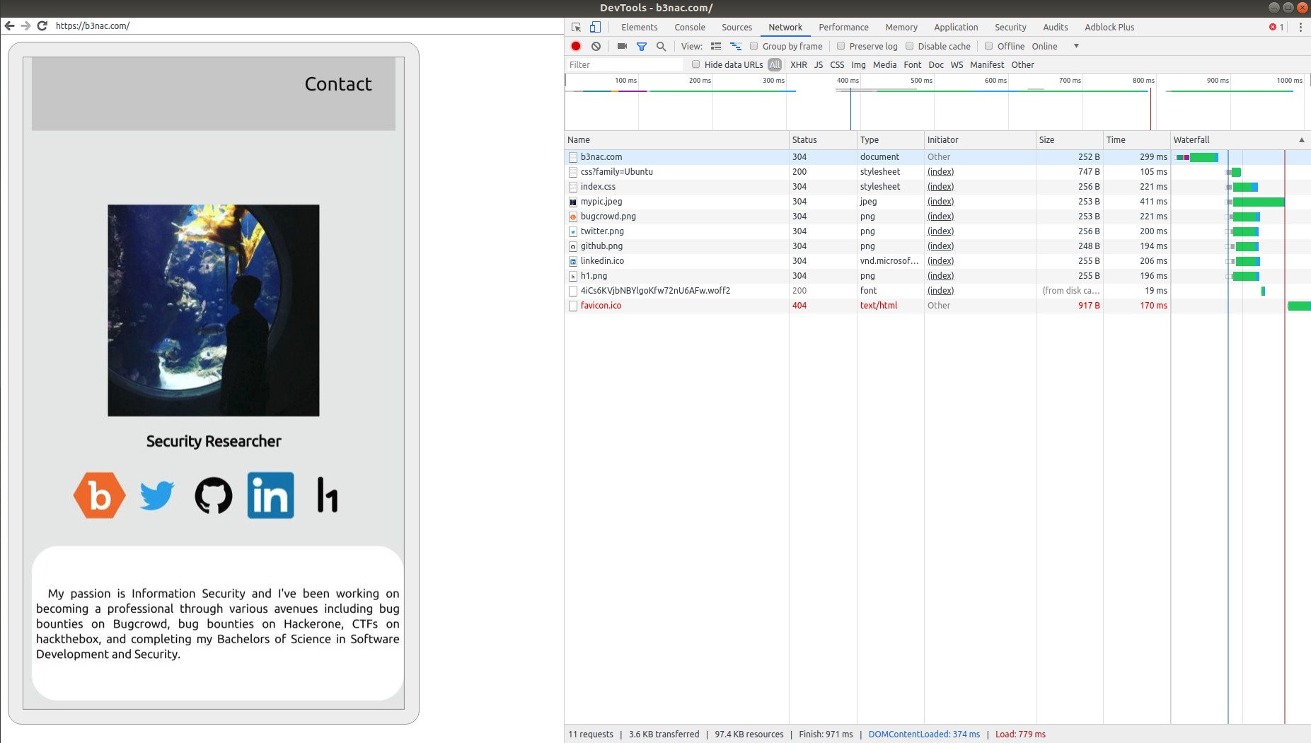Open (index) initiator link for index.css
Image resolution: width=1311 pixels, height=743 pixels.
pos(940,187)
